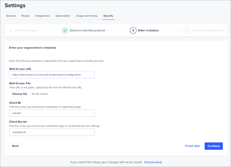Open the Usage and history tab
This screenshot has height=167, width=231.
coord(87,16)
